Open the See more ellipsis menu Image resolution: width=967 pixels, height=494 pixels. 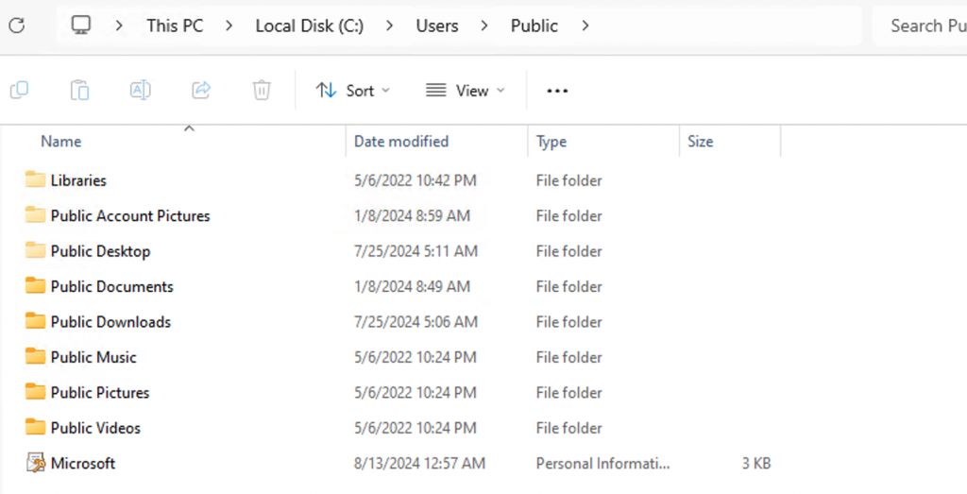pos(557,91)
